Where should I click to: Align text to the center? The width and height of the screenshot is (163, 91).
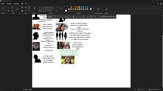pyautogui.click(x=91, y=16)
